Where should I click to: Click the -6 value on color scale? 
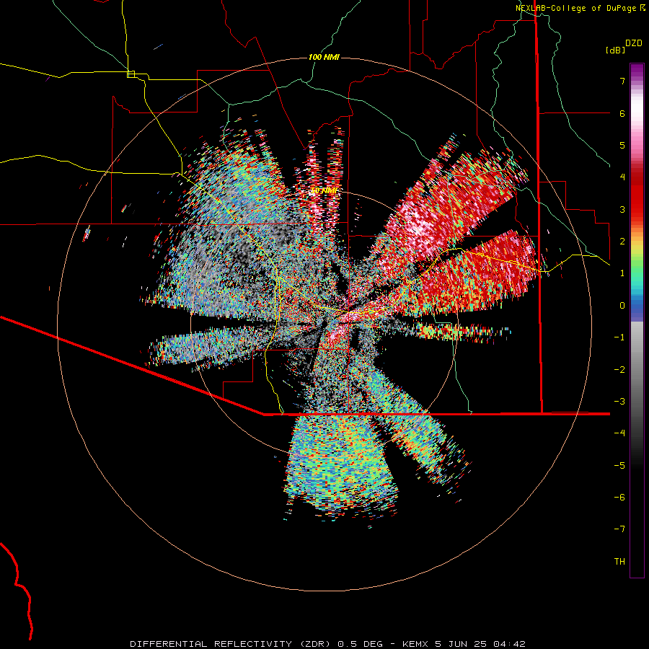pos(619,498)
